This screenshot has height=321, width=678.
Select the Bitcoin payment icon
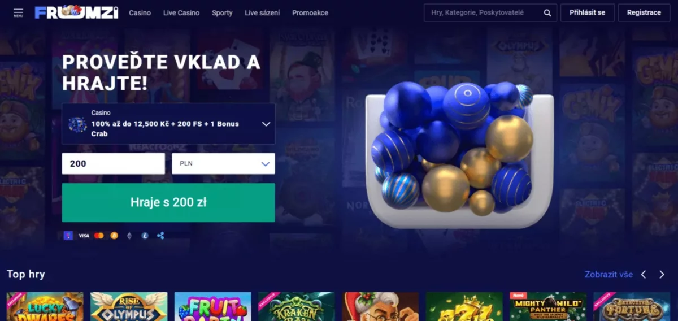pyautogui.click(x=114, y=236)
